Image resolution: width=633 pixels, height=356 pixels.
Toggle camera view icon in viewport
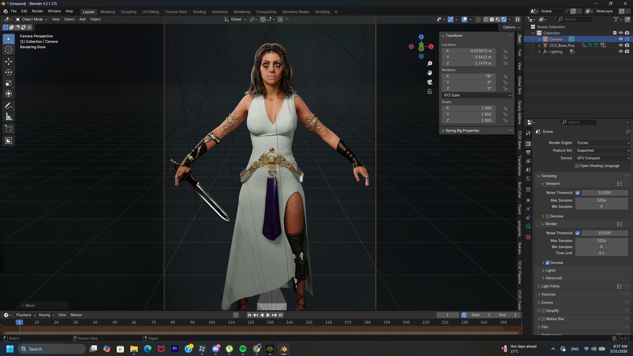(x=430, y=82)
